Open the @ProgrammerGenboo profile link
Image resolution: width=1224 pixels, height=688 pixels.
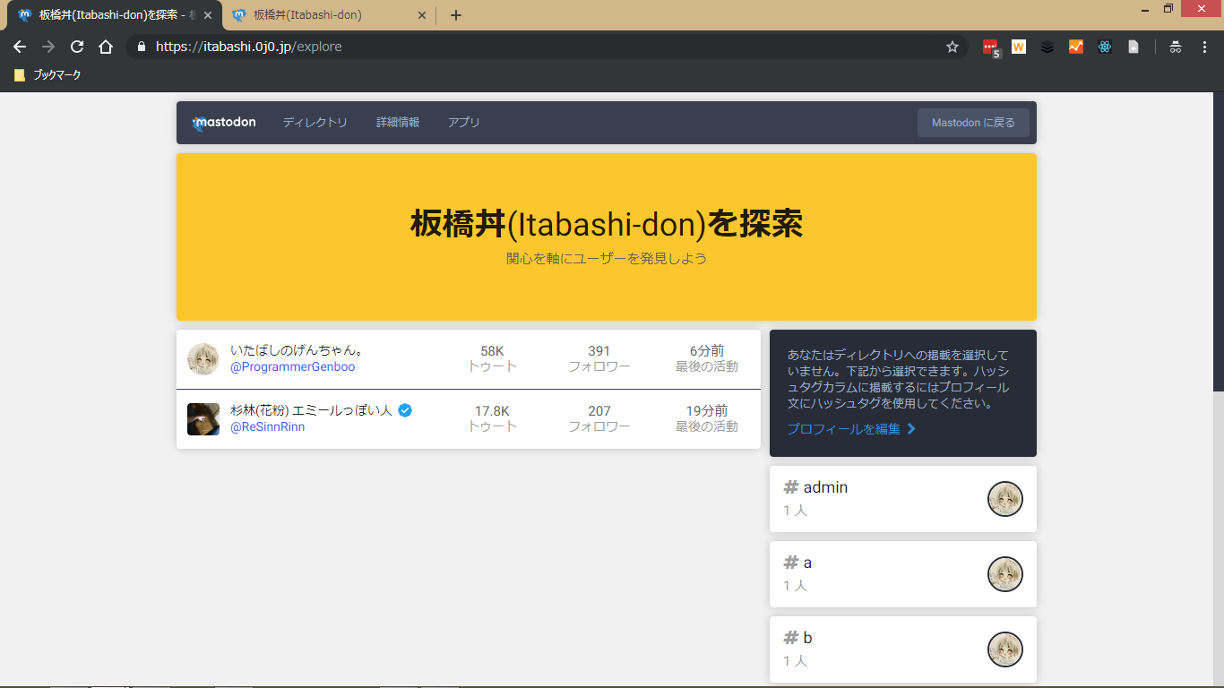click(x=293, y=367)
